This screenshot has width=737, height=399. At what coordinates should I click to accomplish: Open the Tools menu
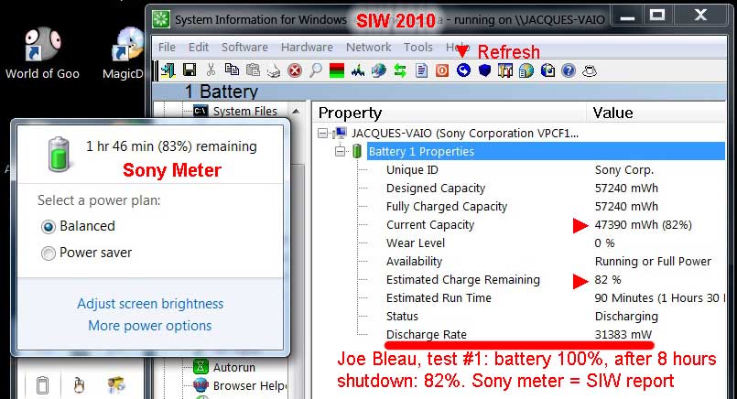click(417, 47)
